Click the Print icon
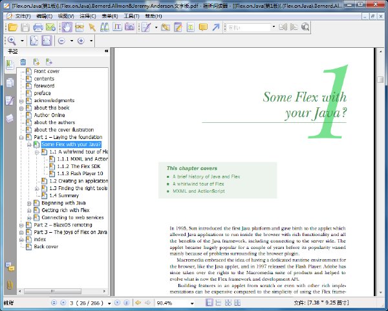The image size is (388, 311). [x=38, y=27]
